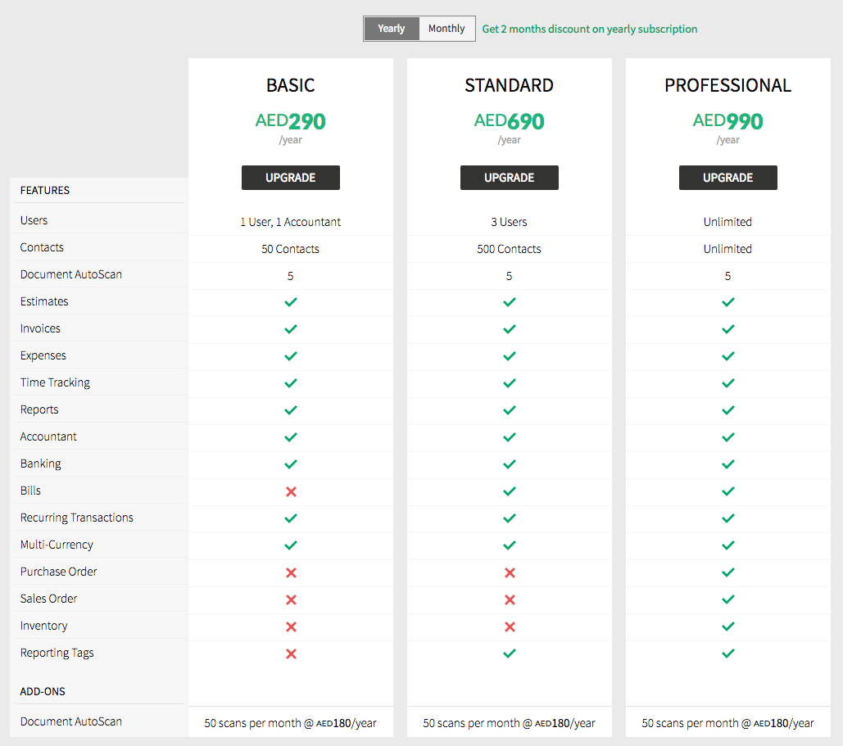
Task: Click the yearly subscription discount text
Action: coord(590,29)
